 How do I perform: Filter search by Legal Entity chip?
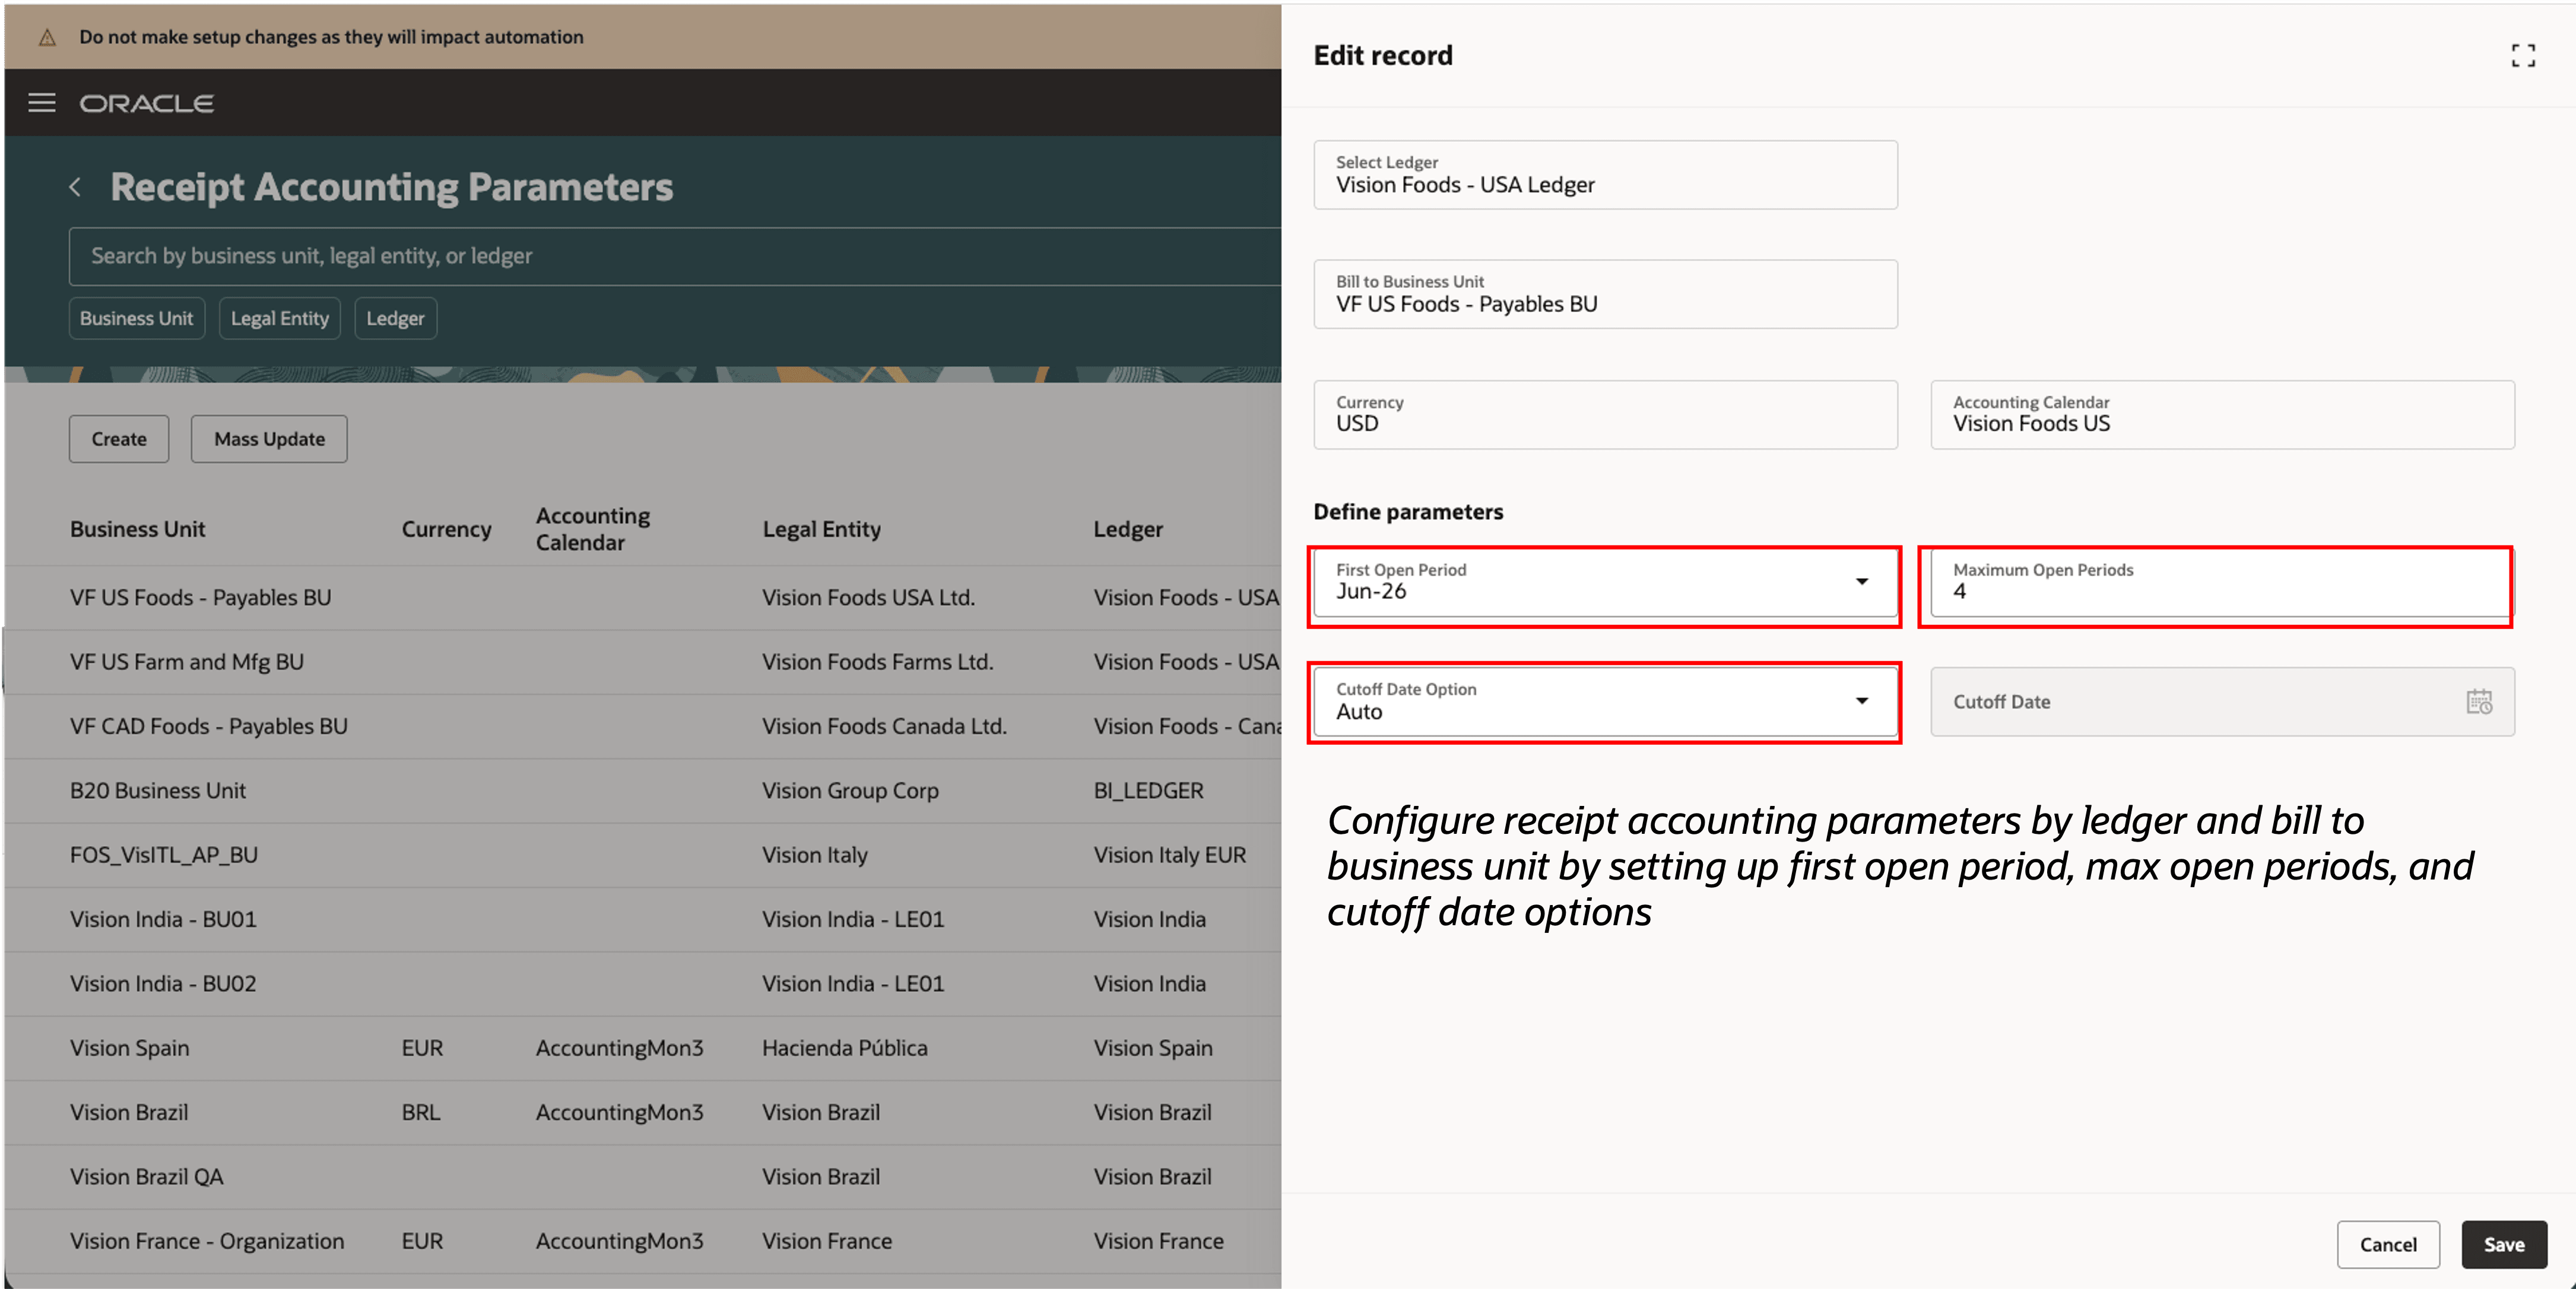coord(280,318)
